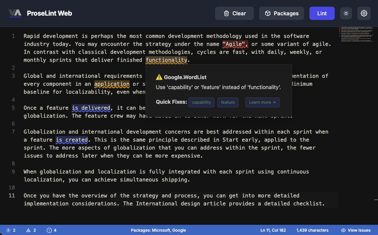
Task: Click line number 11 in the gutter
Action: (x=12, y=195)
